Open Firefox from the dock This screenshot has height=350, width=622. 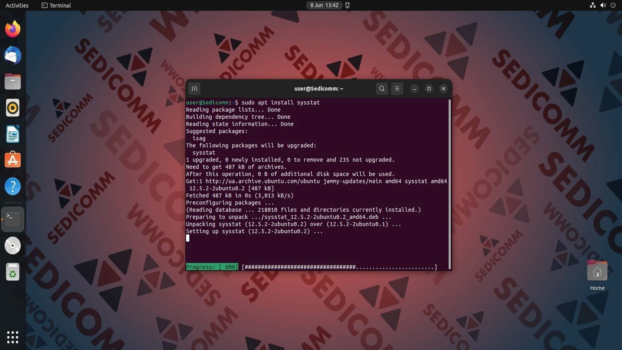tap(13, 29)
